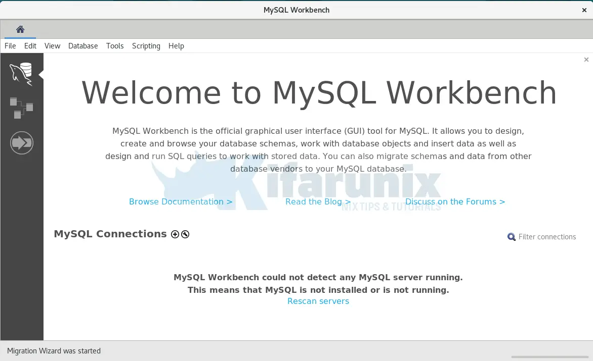Expand the View menu
The image size is (593, 361).
52,46
